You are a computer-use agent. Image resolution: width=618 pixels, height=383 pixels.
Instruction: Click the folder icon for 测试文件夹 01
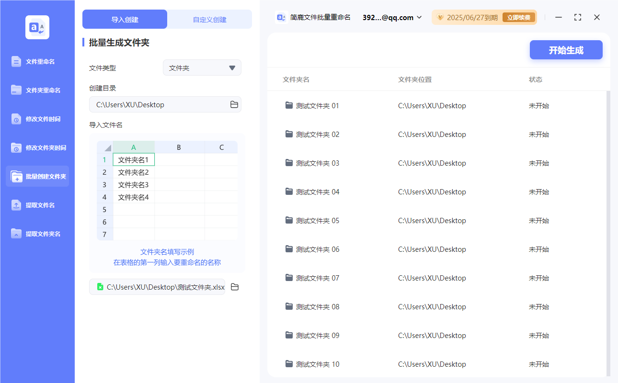point(289,105)
